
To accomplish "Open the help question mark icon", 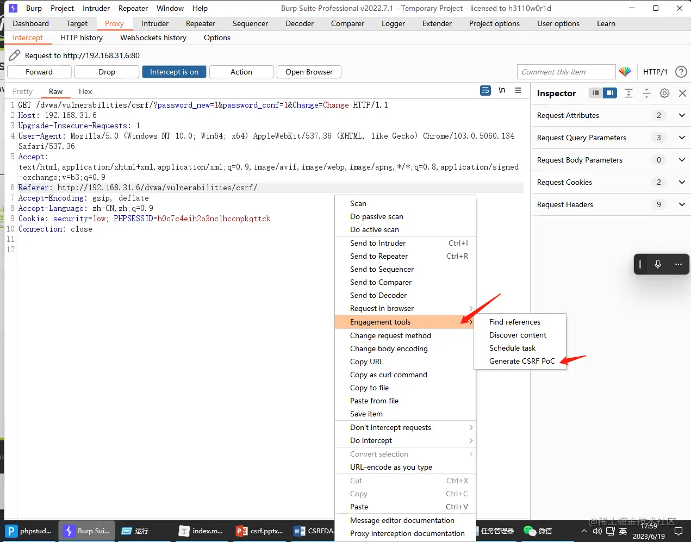I will click(x=681, y=72).
